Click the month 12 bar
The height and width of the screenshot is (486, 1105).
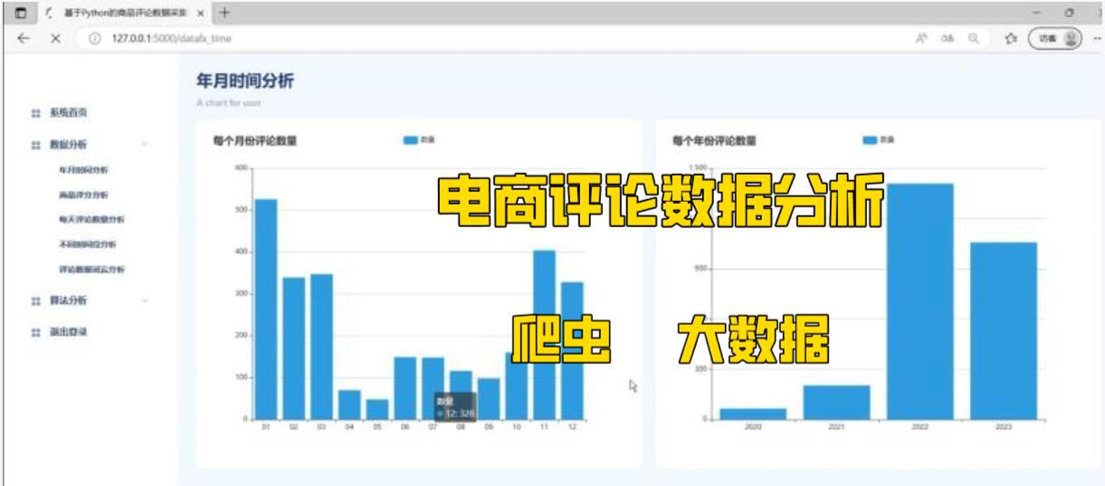point(572,351)
